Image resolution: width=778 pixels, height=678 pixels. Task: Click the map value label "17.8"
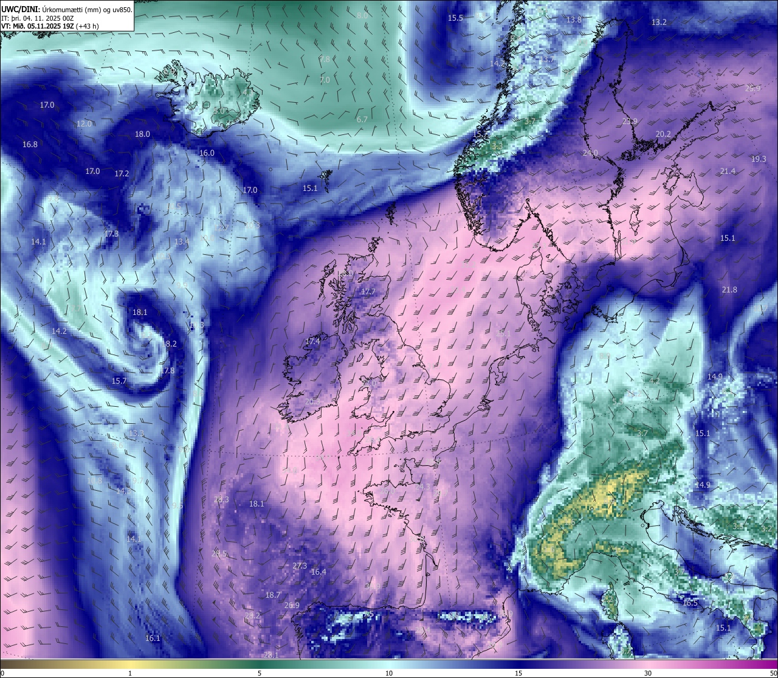[x=167, y=371]
